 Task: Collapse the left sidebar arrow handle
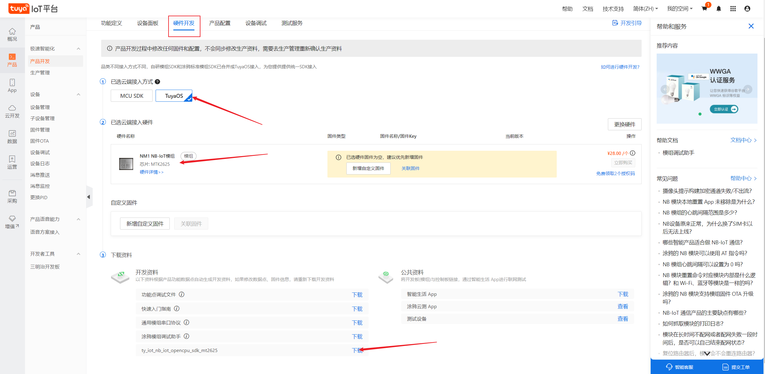point(89,197)
